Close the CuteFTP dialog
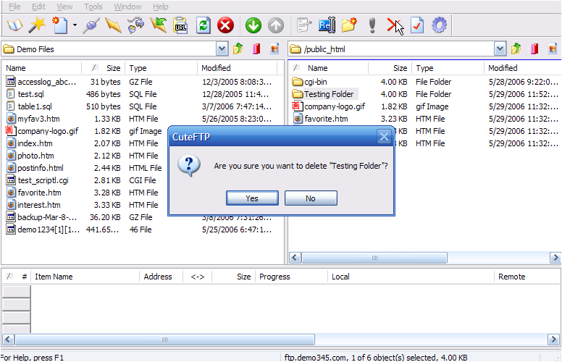562x362 pixels. (384, 137)
